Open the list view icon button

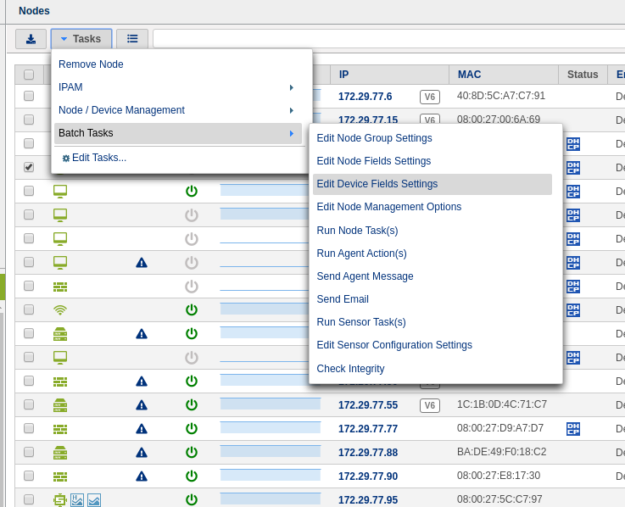(132, 39)
